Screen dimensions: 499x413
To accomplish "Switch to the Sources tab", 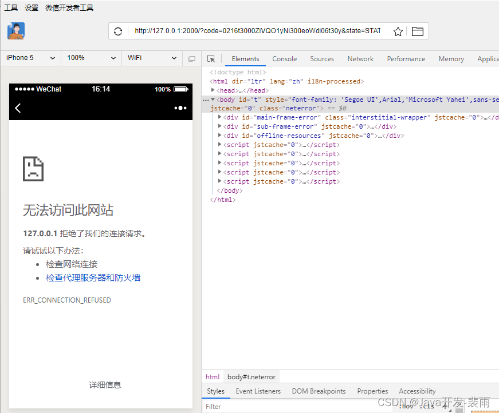I will tap(322, 59).
